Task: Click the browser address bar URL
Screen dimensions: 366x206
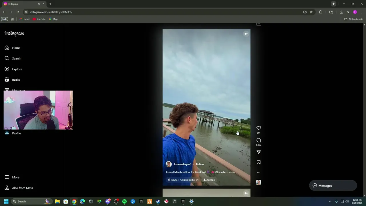Action: click(x=51, y=12)
